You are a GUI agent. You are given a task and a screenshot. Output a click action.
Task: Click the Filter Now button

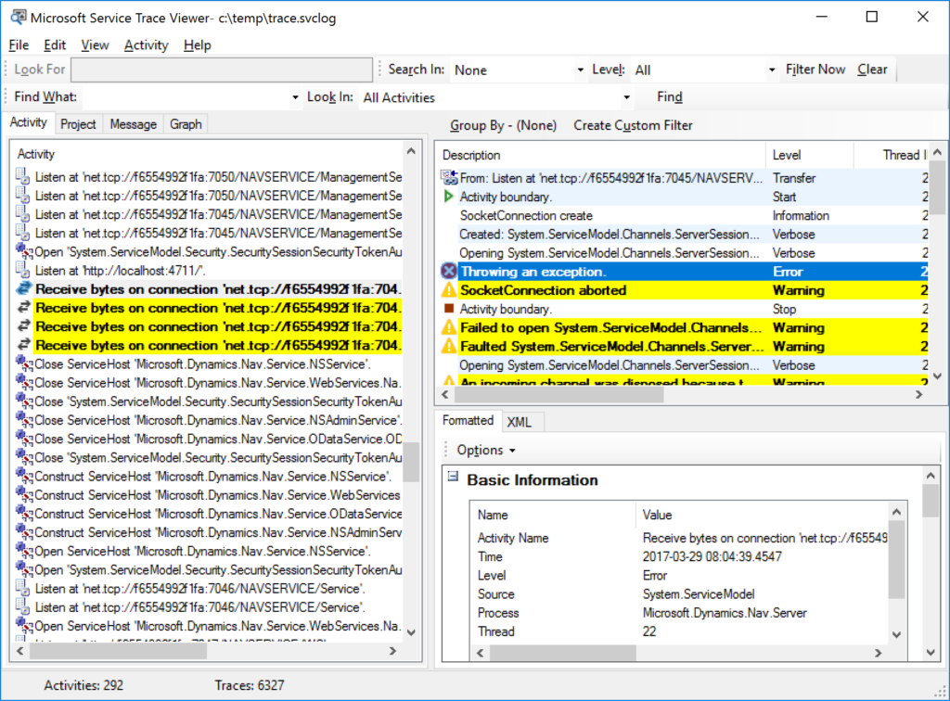(x=815, y=69)
